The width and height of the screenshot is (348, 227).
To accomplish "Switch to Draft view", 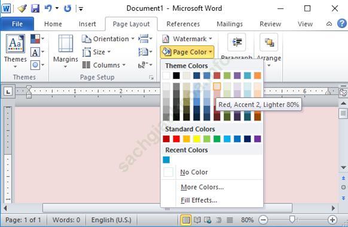I will (230, 220).
